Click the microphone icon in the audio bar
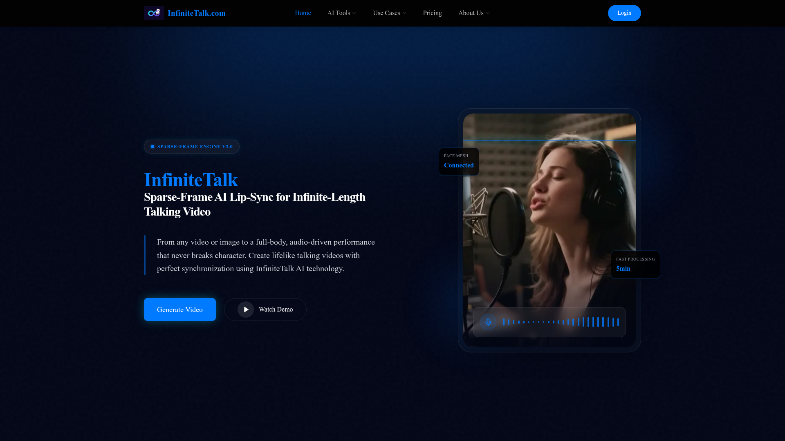The width and height of the screenshot is (785, 441). click(x=488, y=322)
